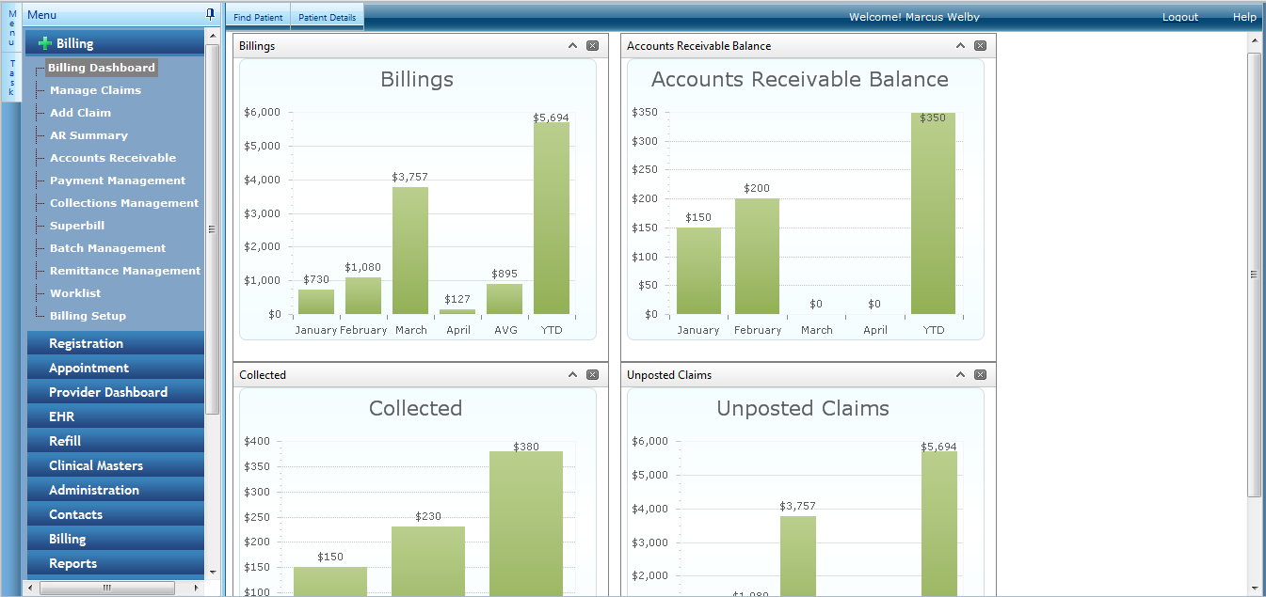1266x597 pixels.
Task: Expand the Refill section
Action: (116, 441)
